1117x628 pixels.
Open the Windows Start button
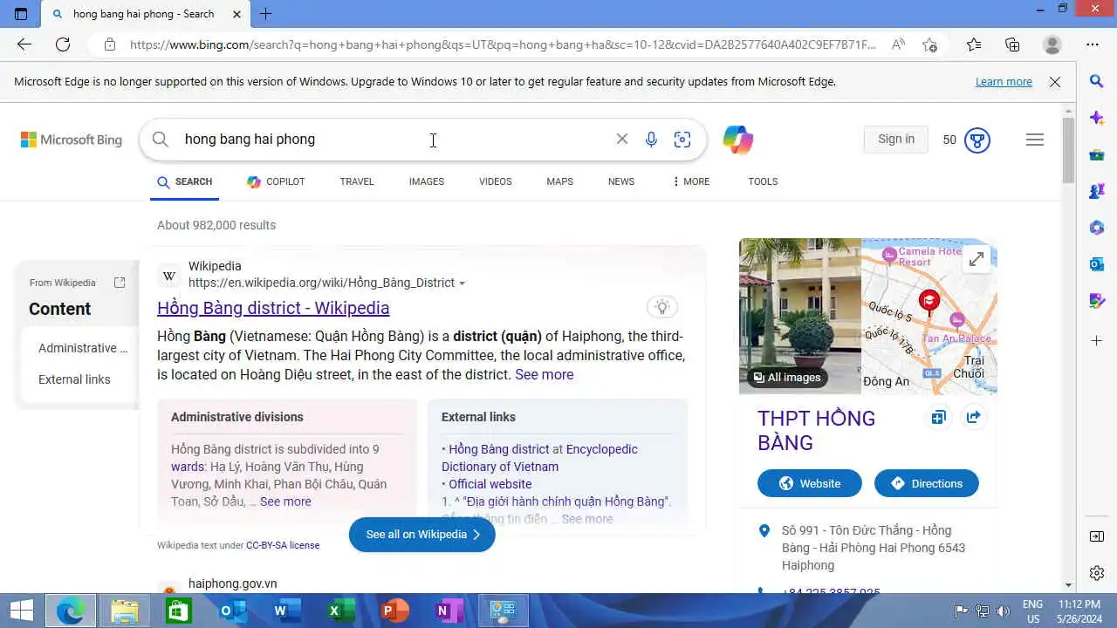pyautogui.click(x=21, y=611)
